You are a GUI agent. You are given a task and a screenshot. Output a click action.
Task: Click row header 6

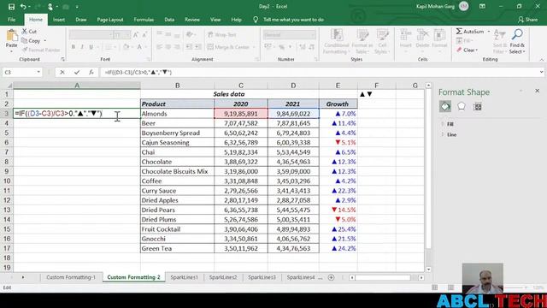point(6,143)
